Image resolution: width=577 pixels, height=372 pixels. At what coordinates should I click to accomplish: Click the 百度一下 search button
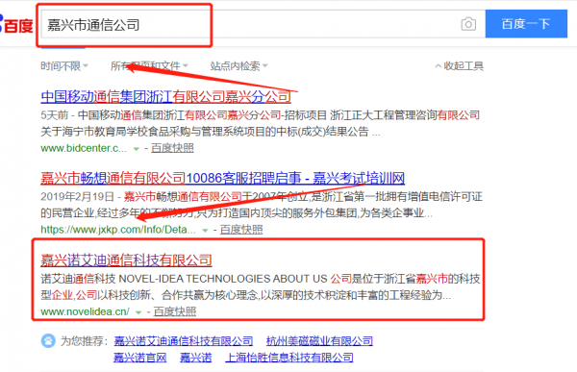tap(526, 24)
